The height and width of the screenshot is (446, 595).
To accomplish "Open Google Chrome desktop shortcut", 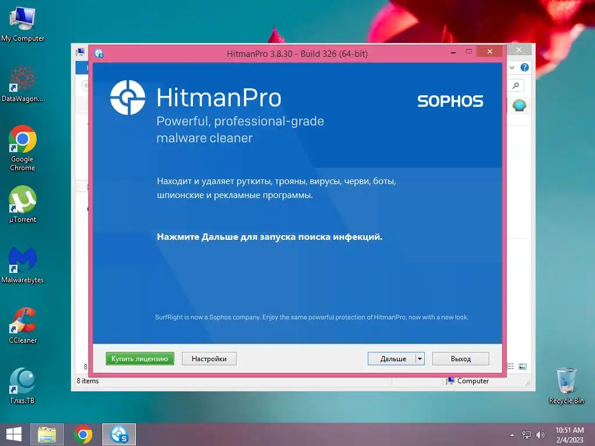I will point(23,148).
